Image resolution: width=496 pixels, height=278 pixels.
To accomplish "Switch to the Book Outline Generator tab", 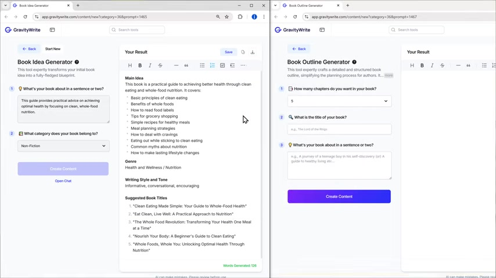I will [311, 5].
